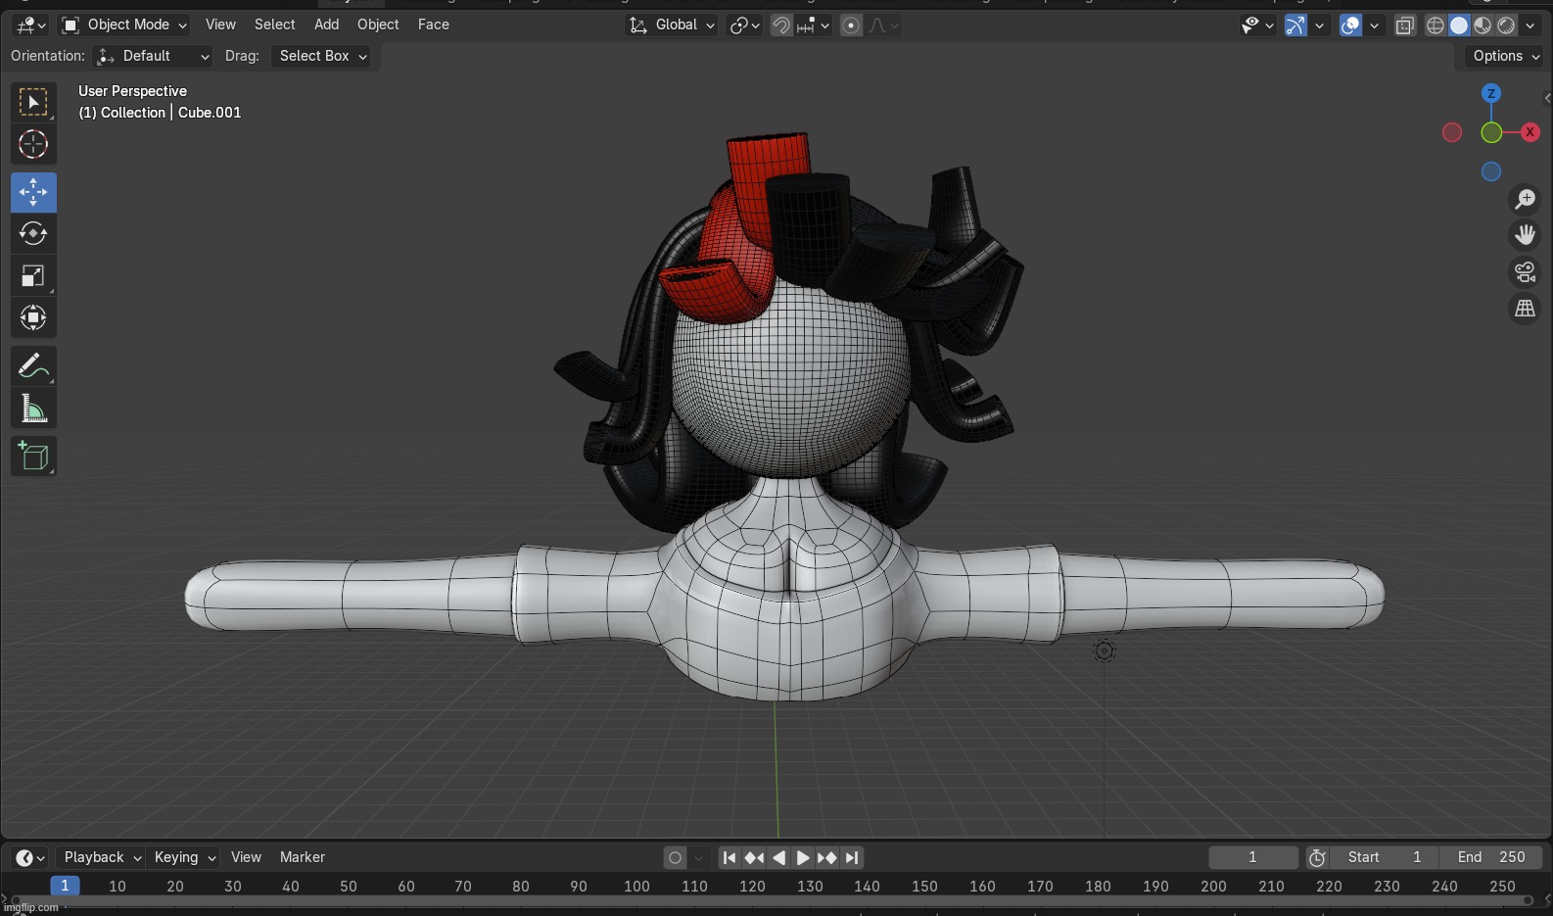Open the View menu in viewport header
This screenshot has width=1553, height=916.
220,24
